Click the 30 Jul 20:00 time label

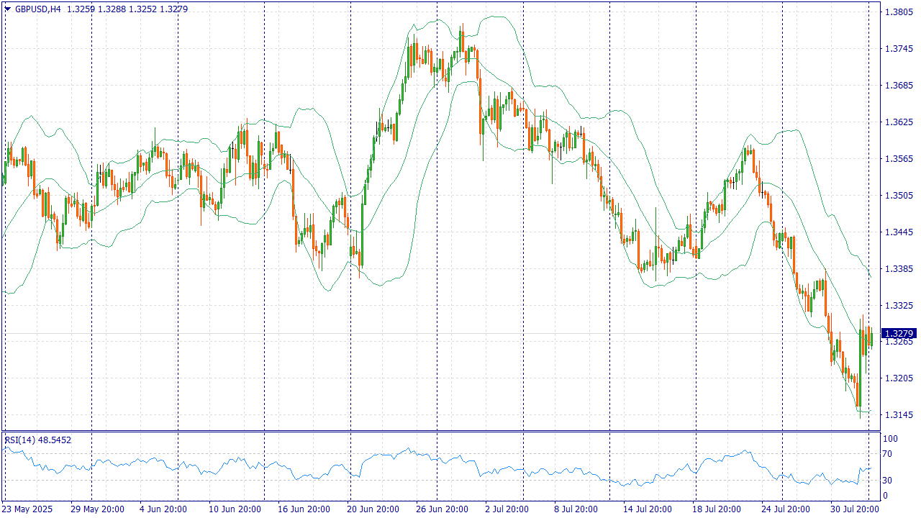point(854,509)
